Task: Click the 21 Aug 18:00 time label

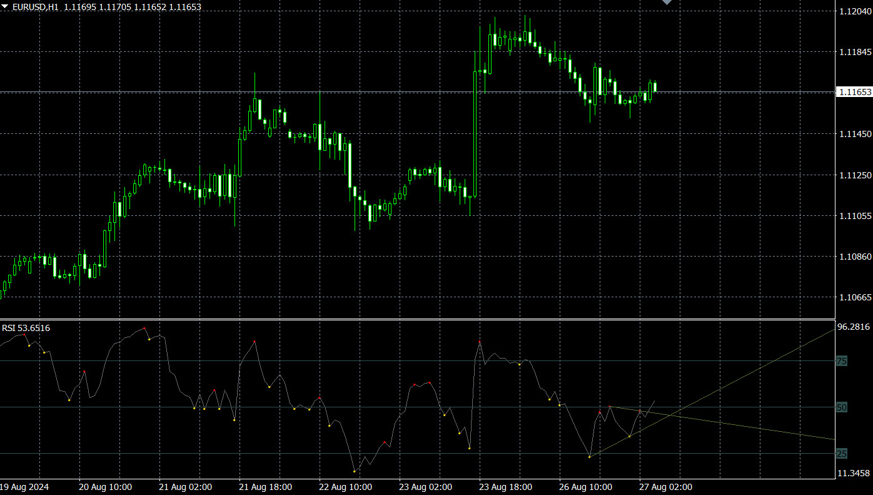Action: click(266, 487)
